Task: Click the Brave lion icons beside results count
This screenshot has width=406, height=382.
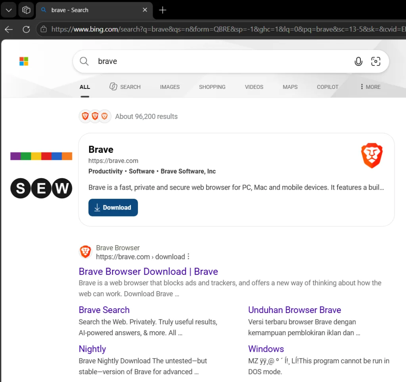Action: coord(95,116)
